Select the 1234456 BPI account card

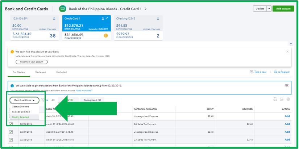pos(34,27)
